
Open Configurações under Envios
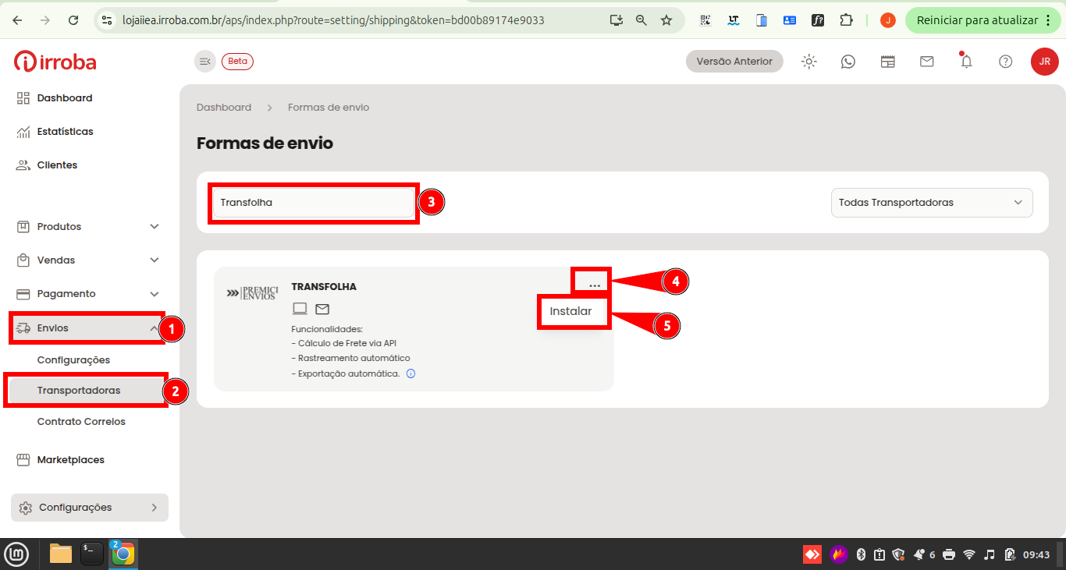click(x=73, y=360)
